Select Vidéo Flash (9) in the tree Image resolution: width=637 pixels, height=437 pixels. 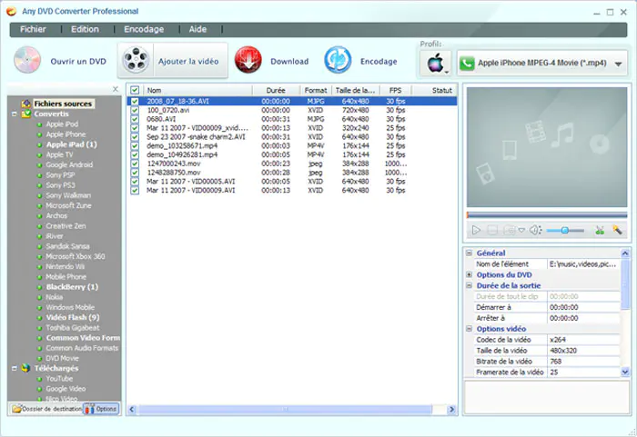click(x=73, y=317)
